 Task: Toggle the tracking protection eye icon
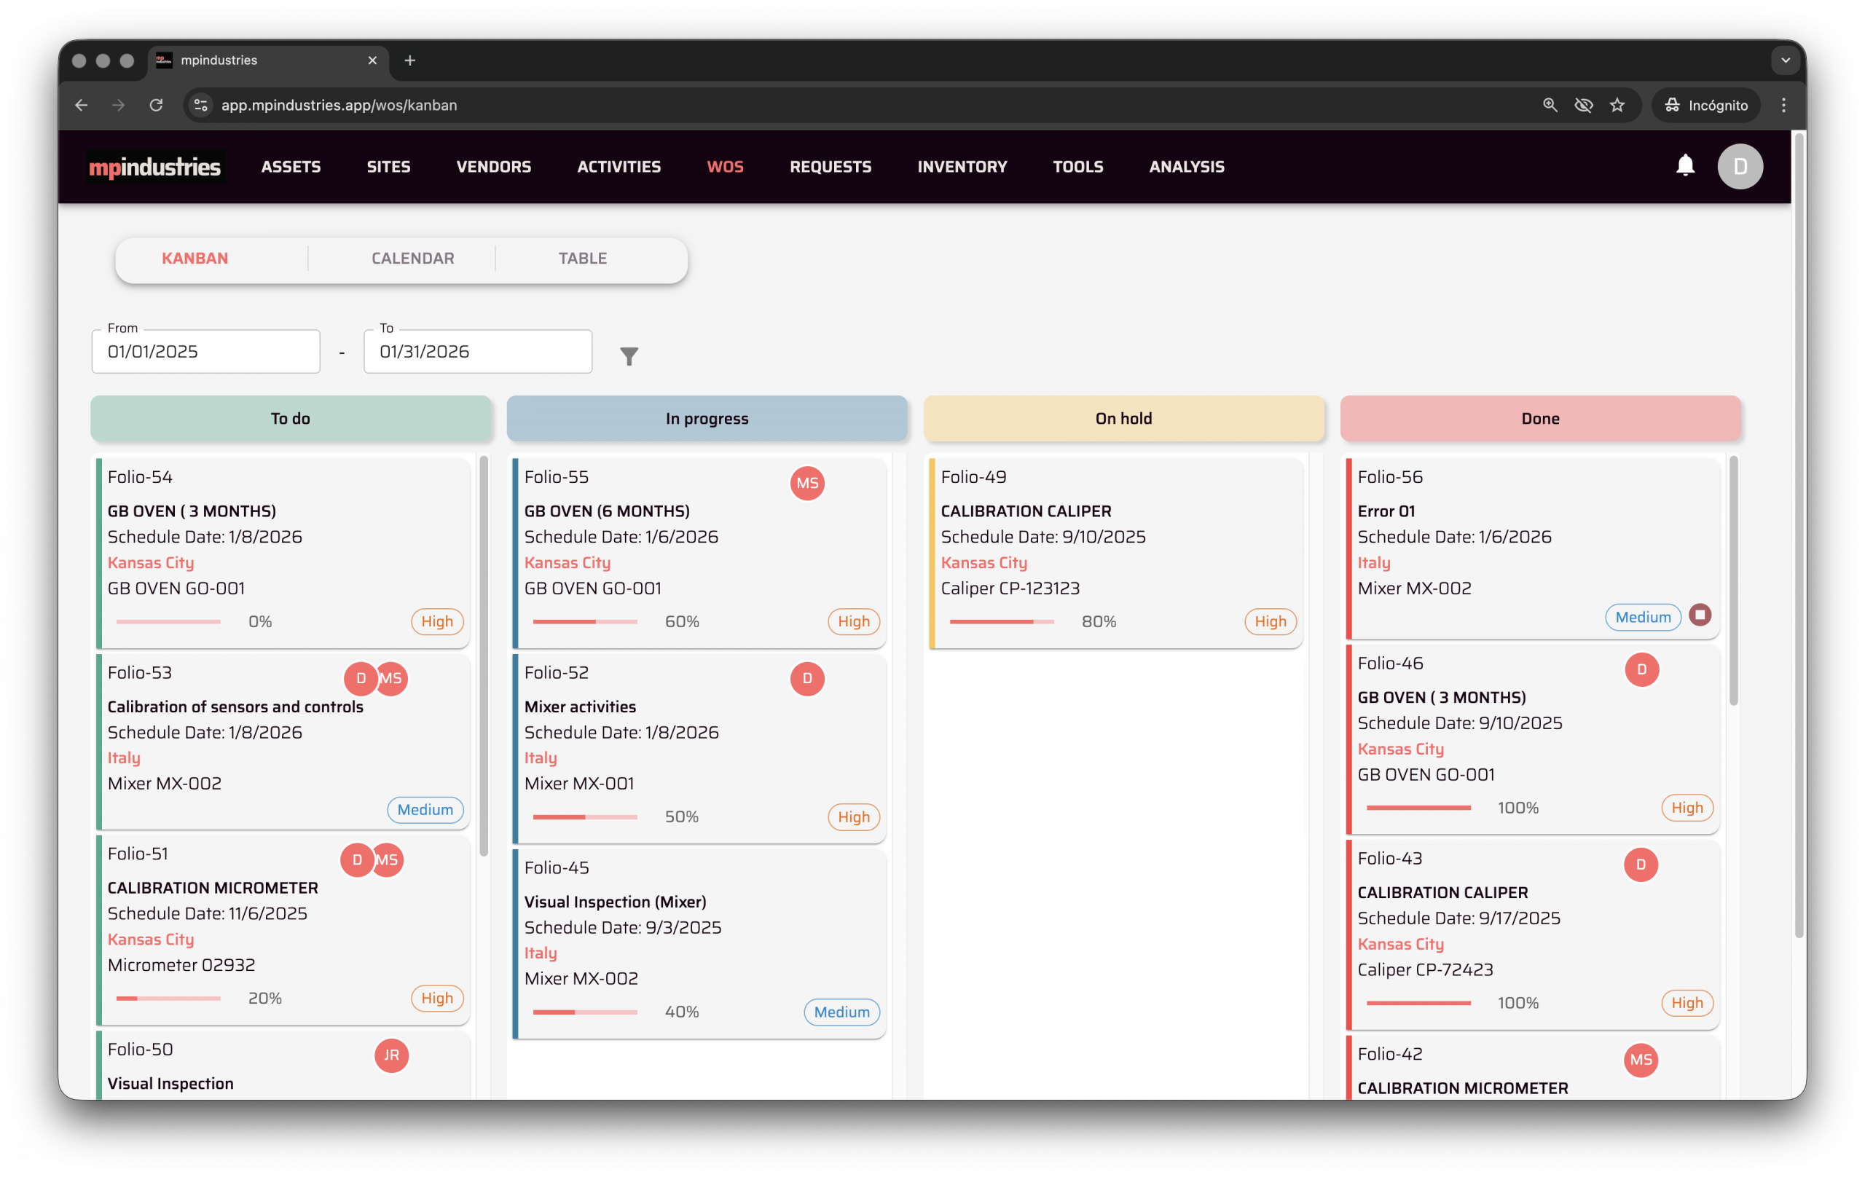[x=1584, y=106]
